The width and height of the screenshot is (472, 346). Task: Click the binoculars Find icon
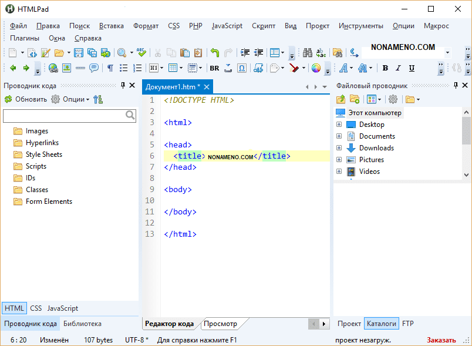[x=307, y=53]
